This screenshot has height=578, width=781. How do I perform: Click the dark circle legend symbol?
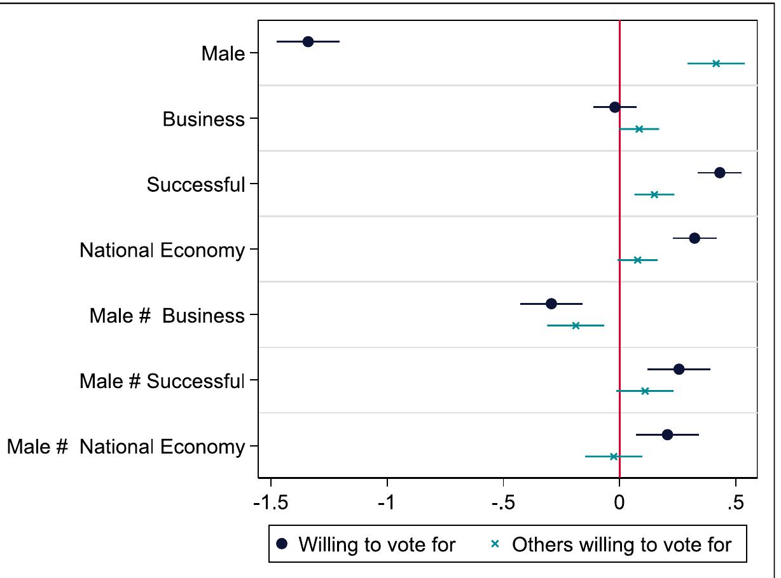pos(284,544)
